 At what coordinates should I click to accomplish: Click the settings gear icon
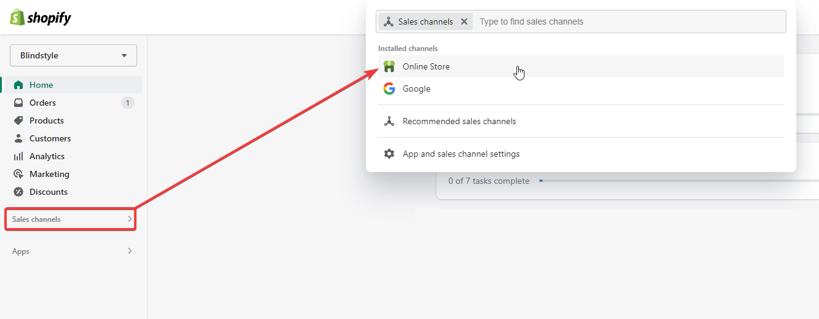[389, 154]
